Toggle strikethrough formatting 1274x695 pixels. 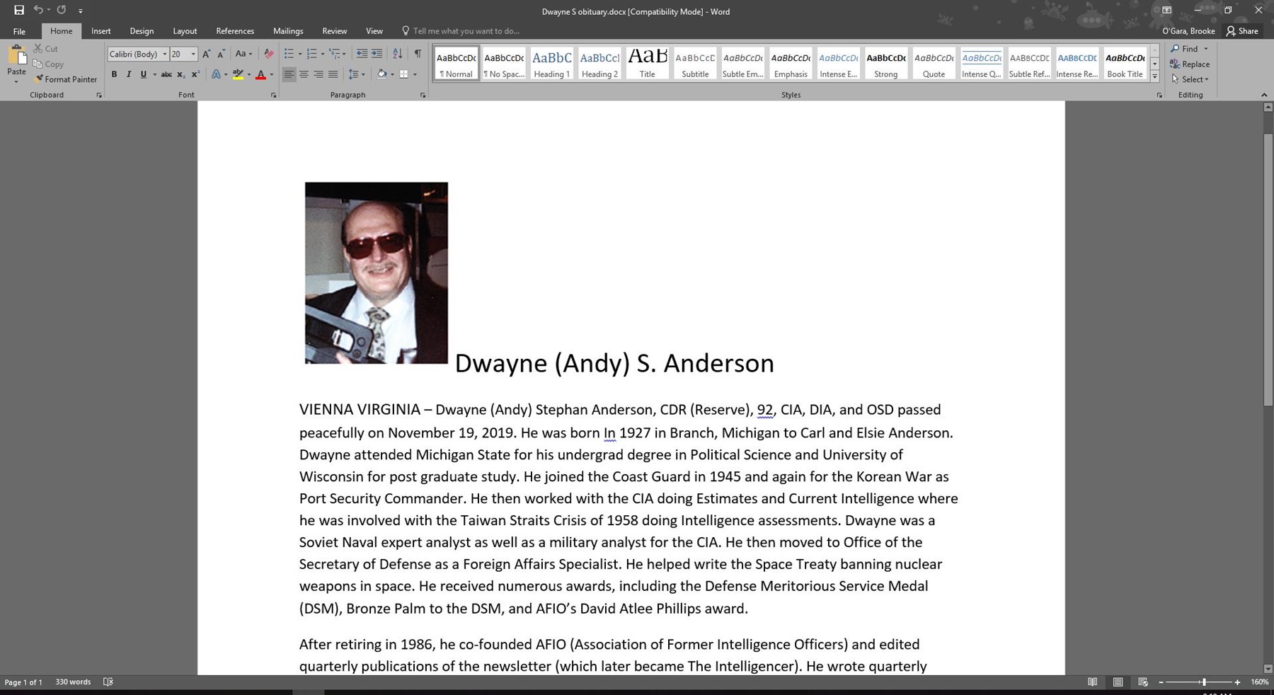pyautogui.click(x=166, y=74)
